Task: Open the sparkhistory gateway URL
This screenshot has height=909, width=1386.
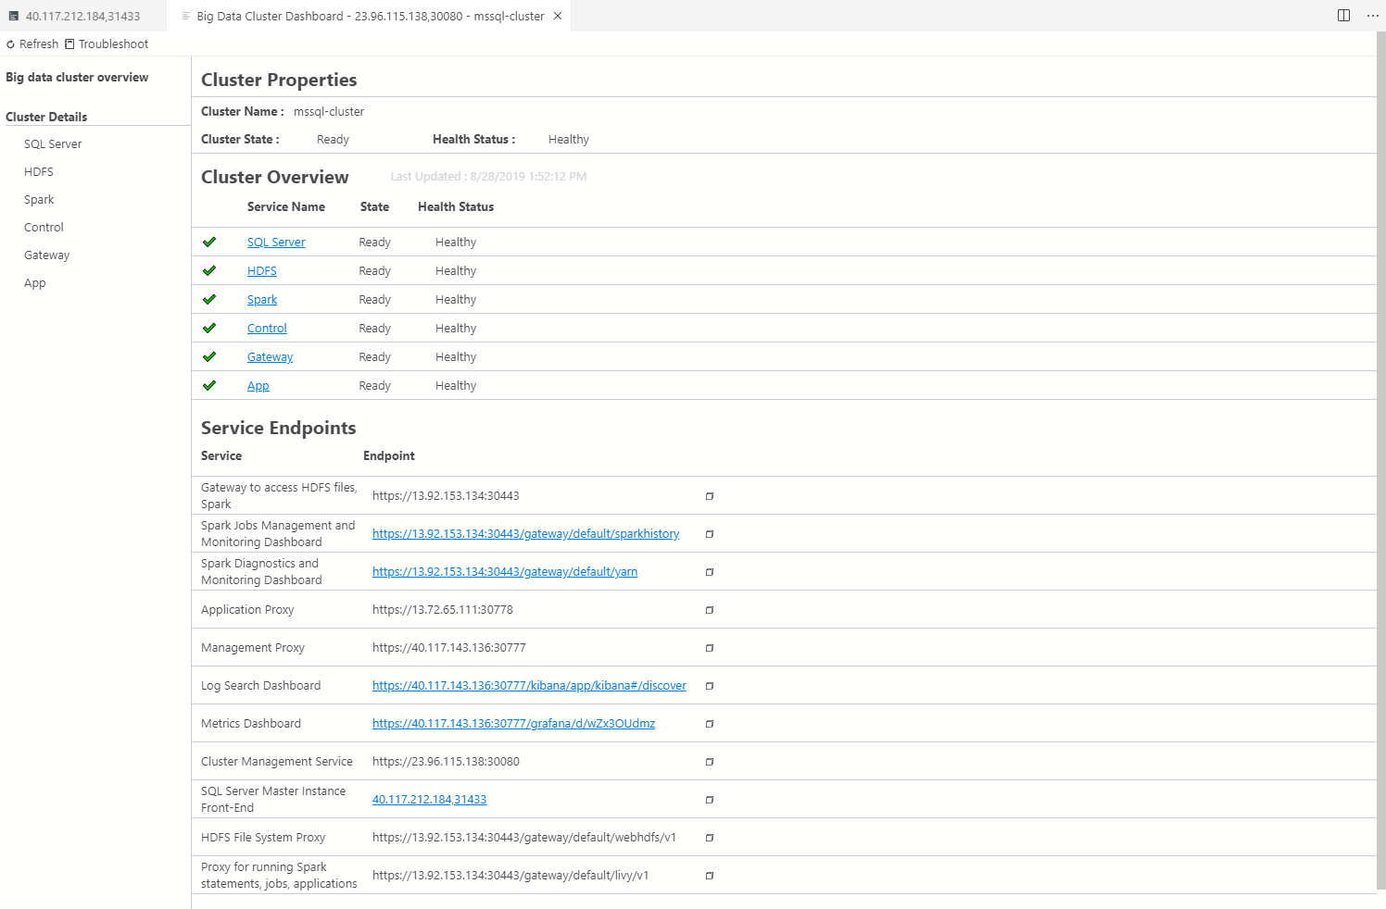Action: [526, 534]
